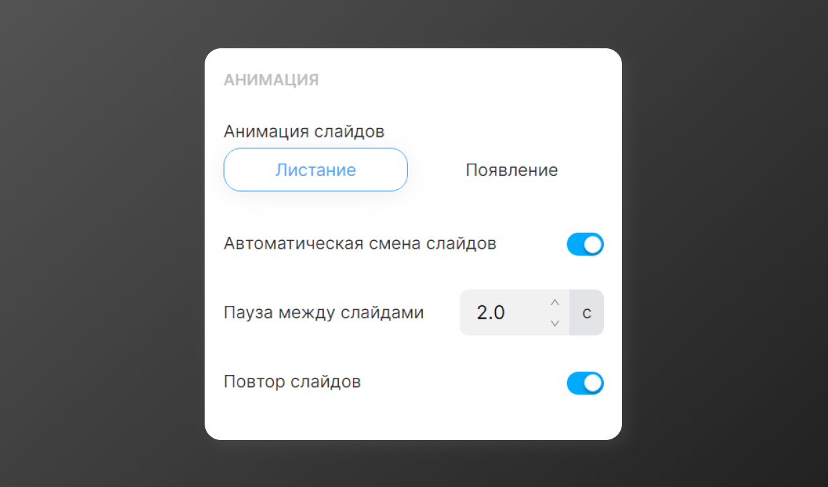Click blue track of auto slide-change switch
The height and width of the screenshot is (487, 828).
576,244
